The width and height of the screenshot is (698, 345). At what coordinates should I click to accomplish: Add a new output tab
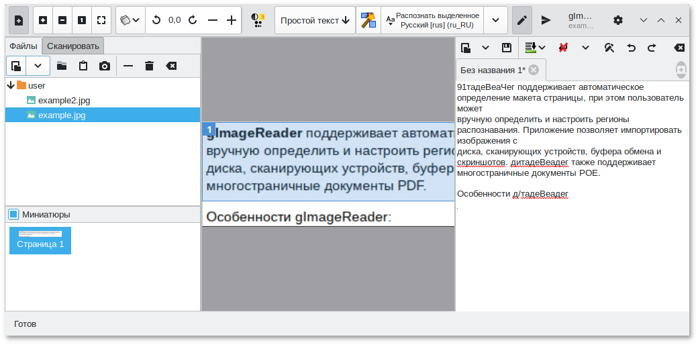click(x=681, y=70)
